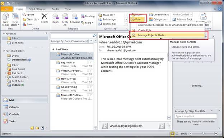
Task: Open the Categorize dropdown
Action: 158,19
